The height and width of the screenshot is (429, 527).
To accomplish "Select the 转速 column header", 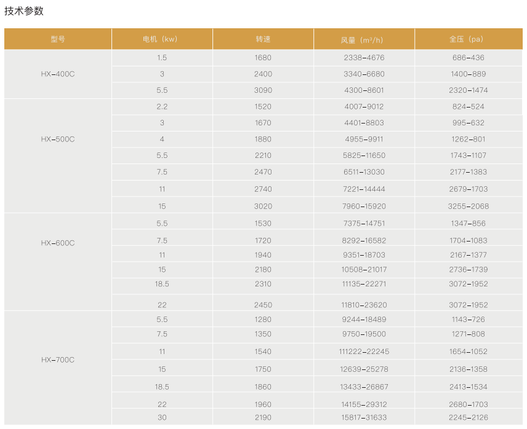I will pos(263,39).
